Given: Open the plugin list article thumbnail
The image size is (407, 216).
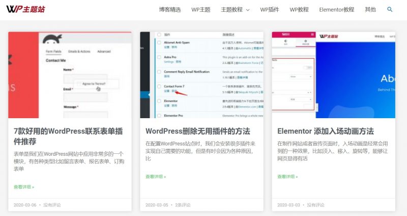Looking at the screenshot, I should point(201,75).
